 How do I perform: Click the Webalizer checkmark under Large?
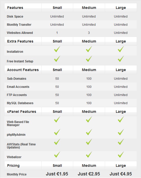pyautogui.click(x=121, y=155)
